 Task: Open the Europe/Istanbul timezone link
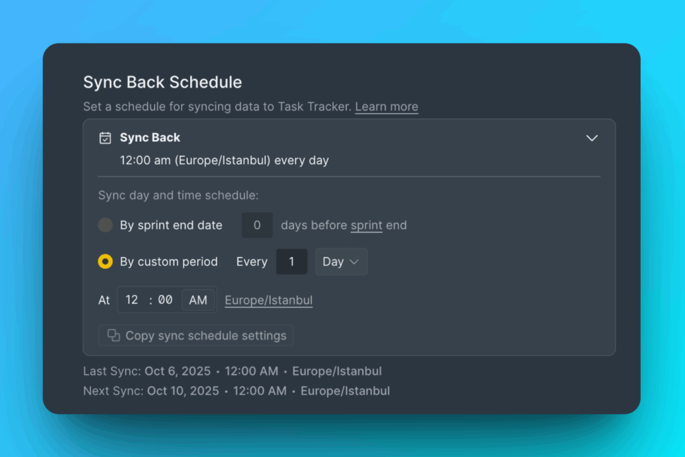pyautogui.click(x=268, y=300)
